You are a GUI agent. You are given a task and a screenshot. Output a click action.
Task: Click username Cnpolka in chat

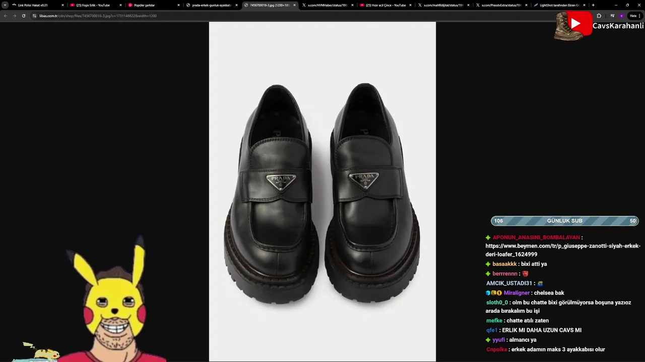click(x=496, y=349)
